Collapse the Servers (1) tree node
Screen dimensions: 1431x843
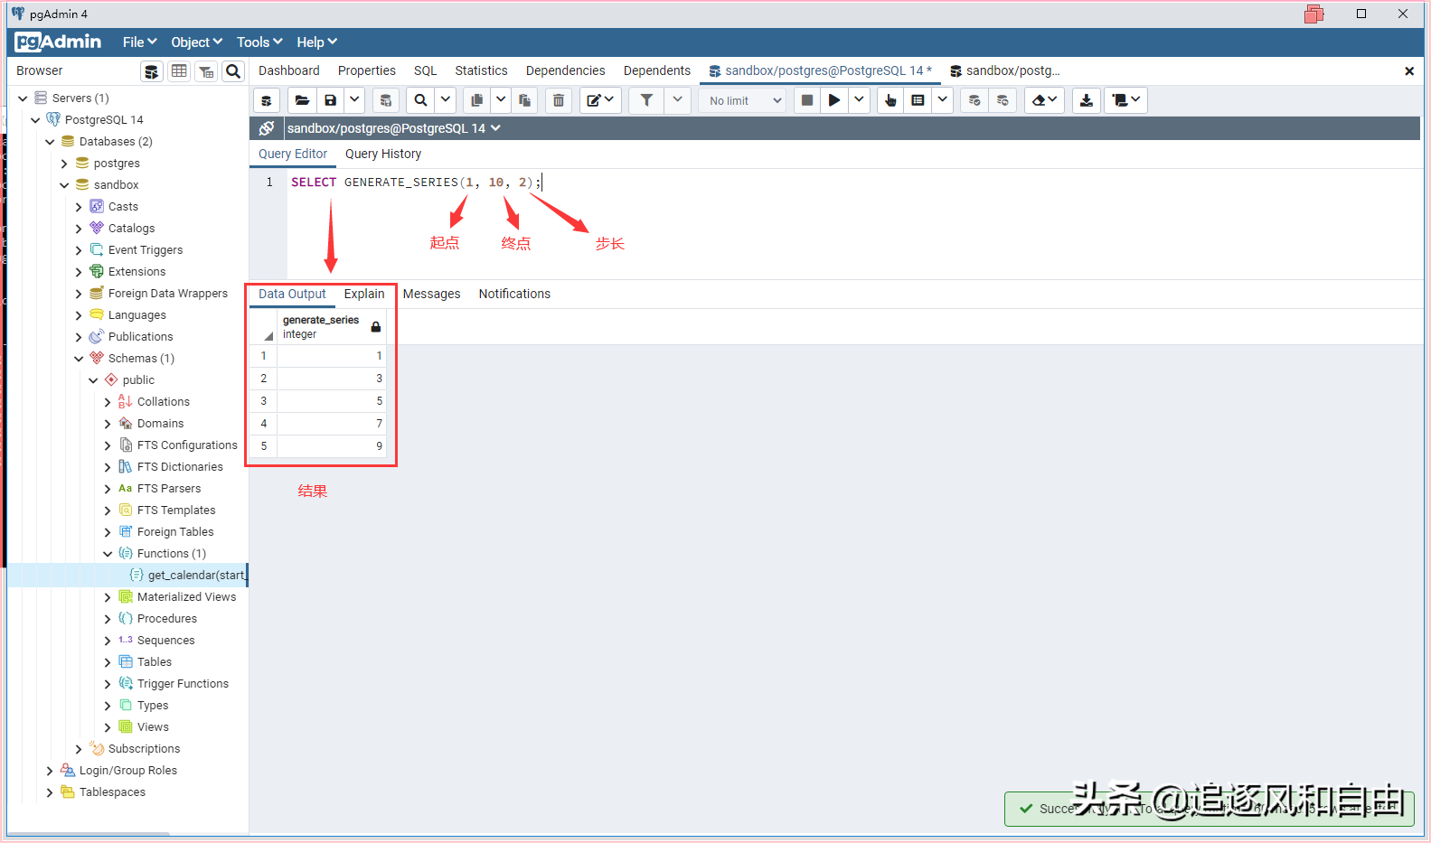23,98
